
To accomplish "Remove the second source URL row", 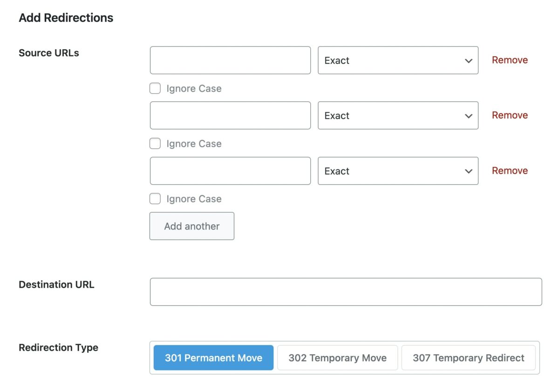I will (510, 115).
